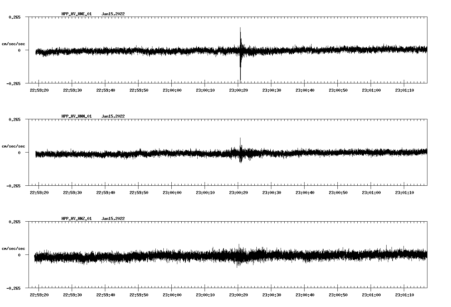Screen dimensions: 451x307
Task: Click 23:00:20 time label under HNE plot
Action: [238, 90]
